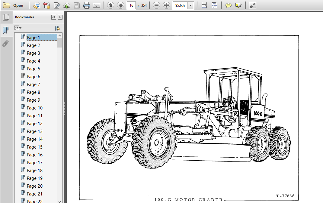
Task: Select the Page 4 bookmark
Action: pos(34,61)
